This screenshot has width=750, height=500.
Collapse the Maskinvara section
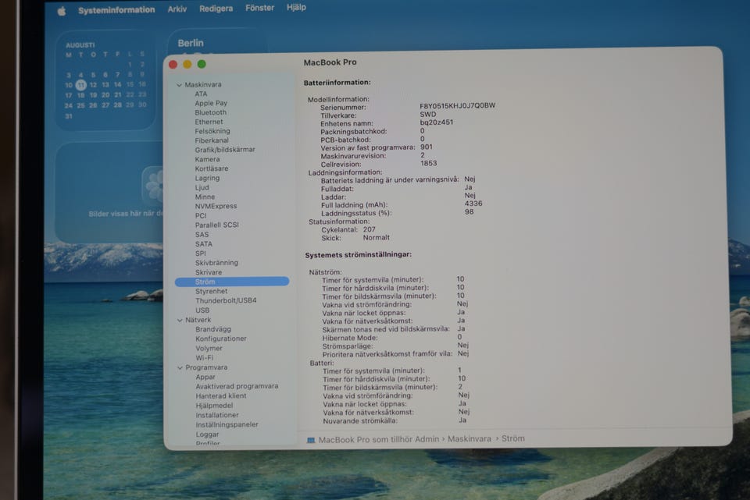[180, 85]
